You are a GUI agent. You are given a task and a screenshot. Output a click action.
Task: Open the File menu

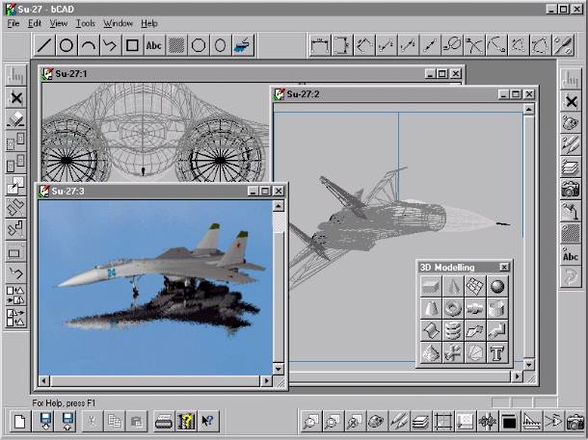(x=13, y=23)
